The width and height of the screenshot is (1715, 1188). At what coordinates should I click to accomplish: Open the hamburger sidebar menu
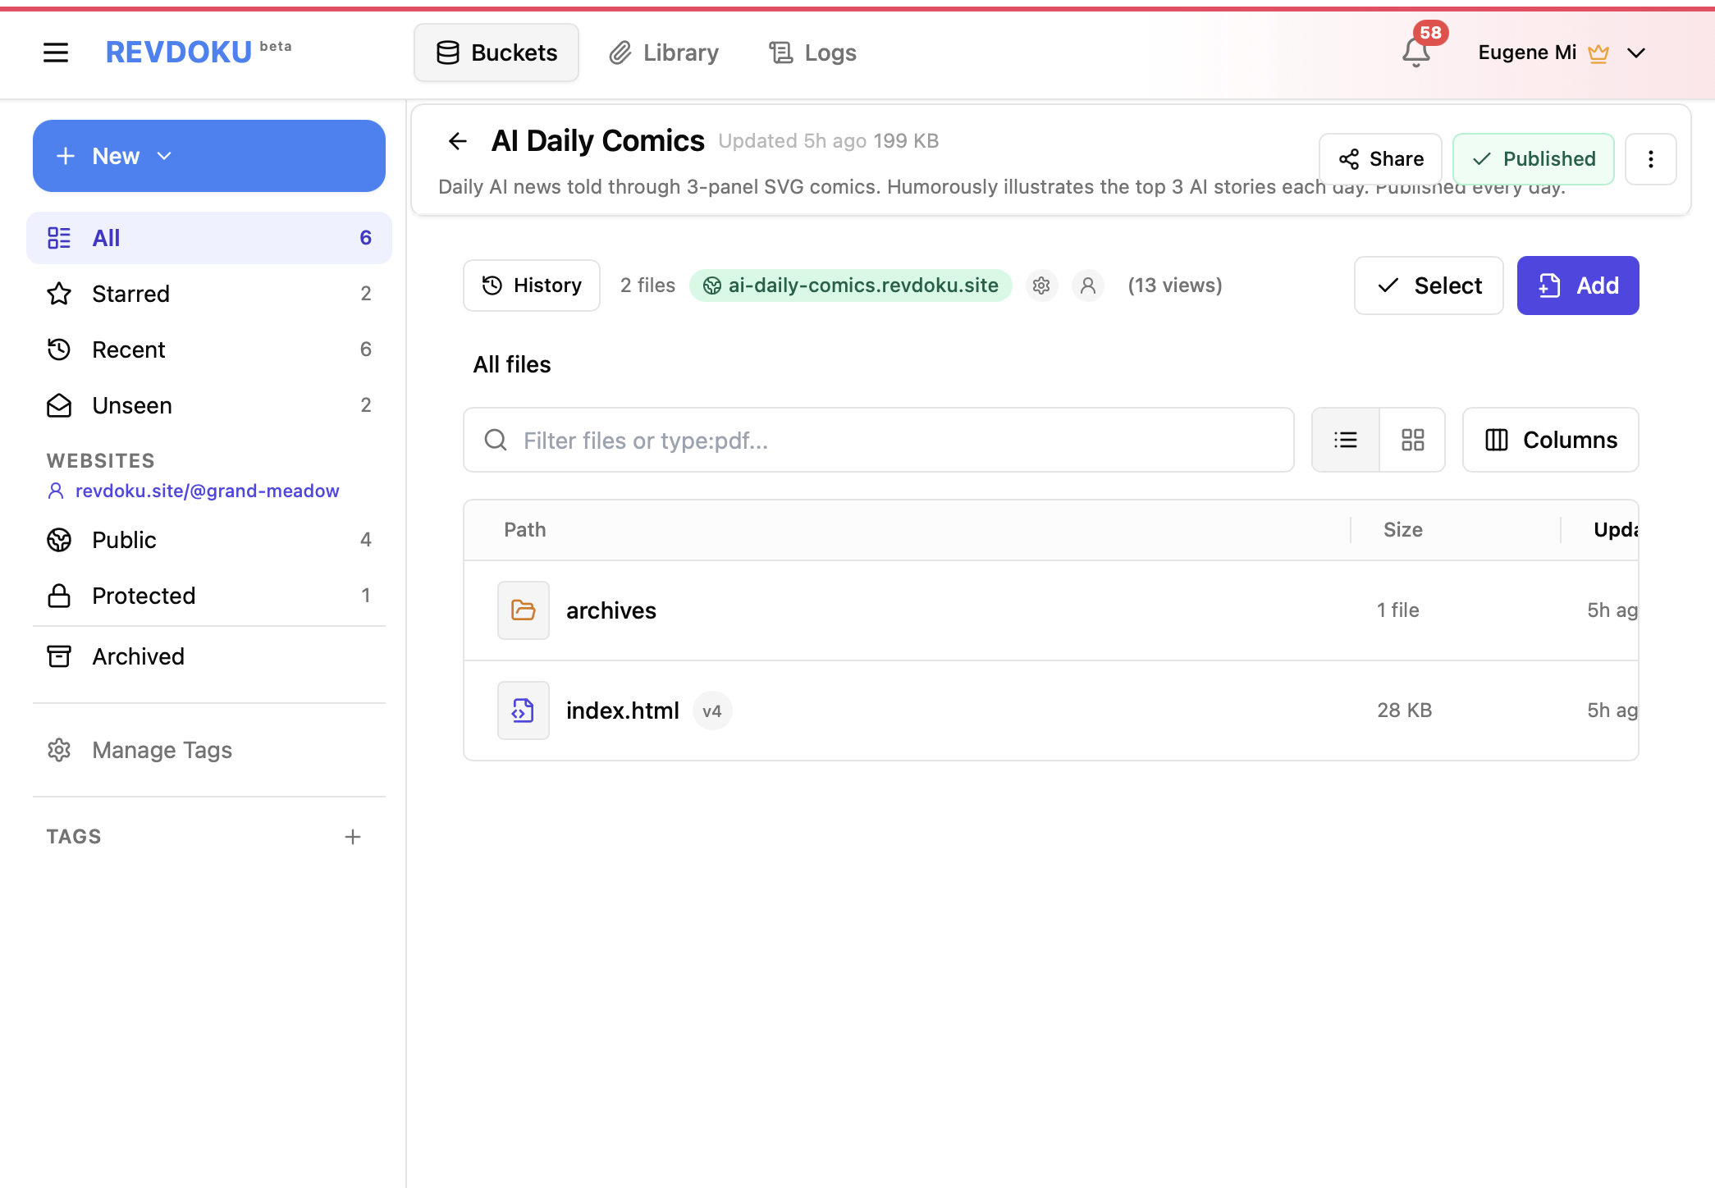point(56,53)
